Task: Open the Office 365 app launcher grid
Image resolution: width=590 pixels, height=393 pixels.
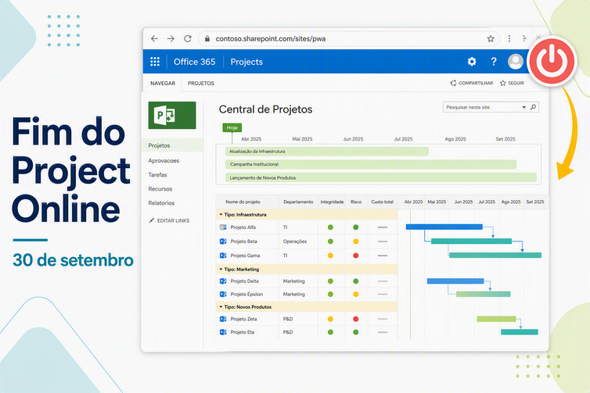Action: coord(155,62)
